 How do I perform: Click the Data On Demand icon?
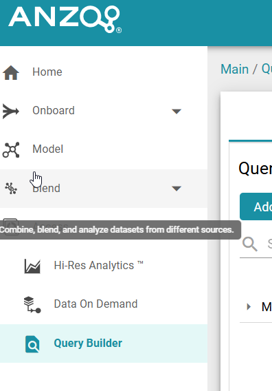(32, 304)
